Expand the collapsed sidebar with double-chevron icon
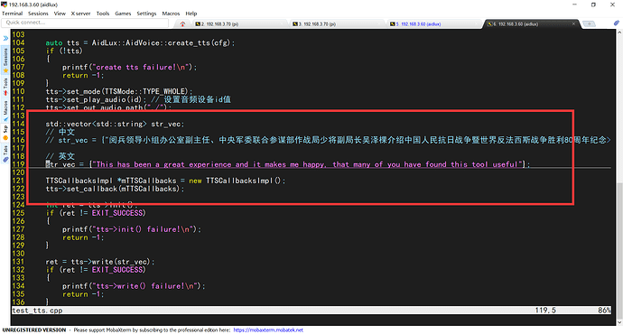Viewport: 623px width, 334px height. click(5, 38)
